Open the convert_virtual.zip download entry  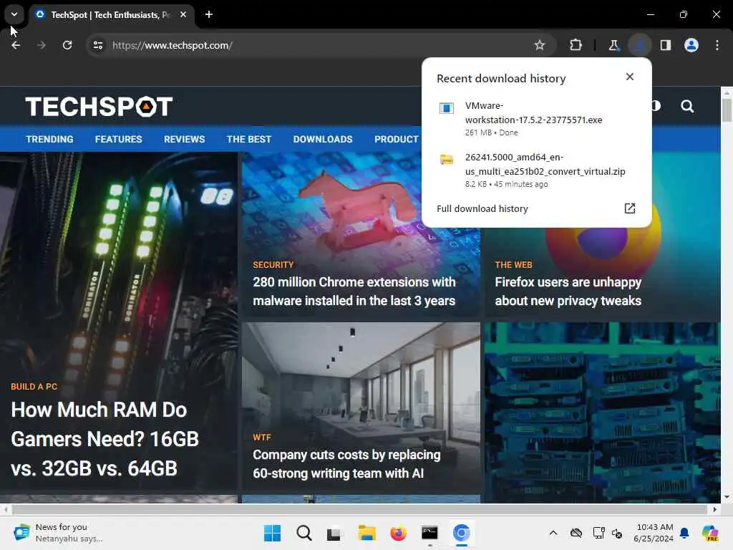coord(536,170)
